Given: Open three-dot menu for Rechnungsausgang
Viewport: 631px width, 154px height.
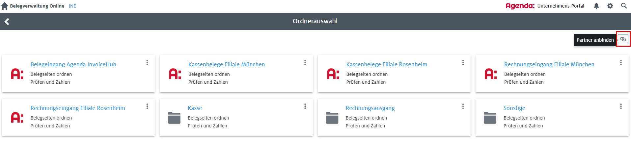Looking at the screenshot, I should pyautogui.click(x=463, y=106).
